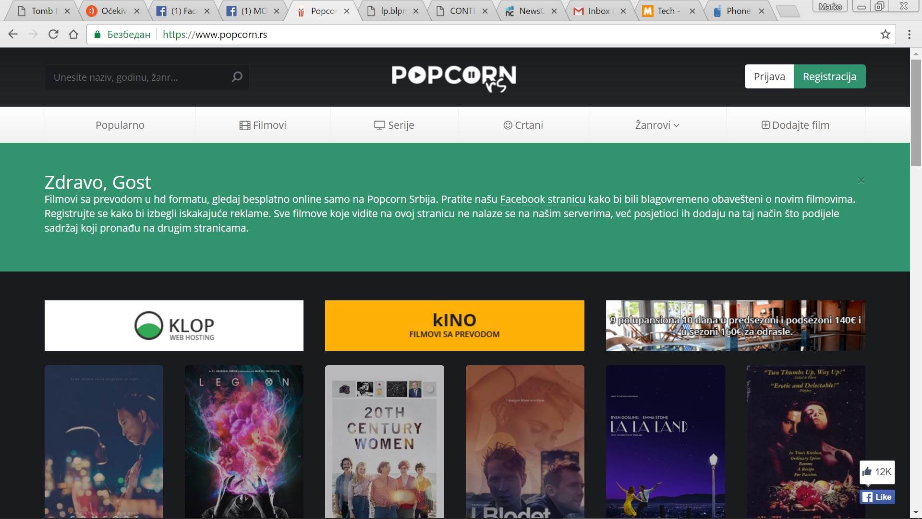Open the La La Land poster

pyautogui.click(x=665, y=441)
